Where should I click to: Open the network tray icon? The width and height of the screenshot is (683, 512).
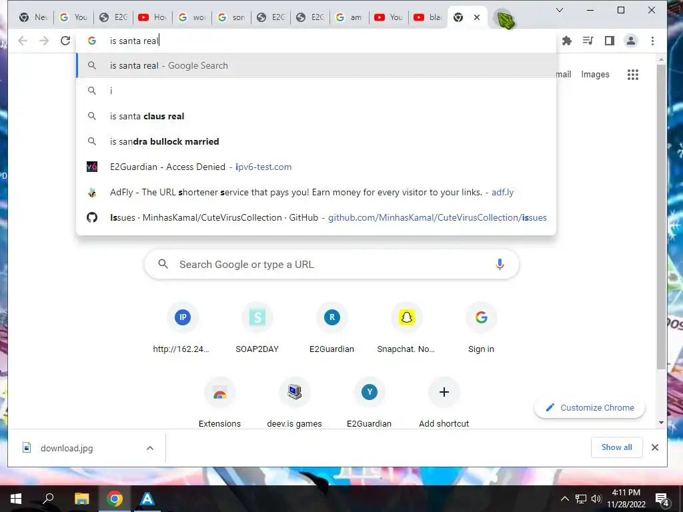581,499
